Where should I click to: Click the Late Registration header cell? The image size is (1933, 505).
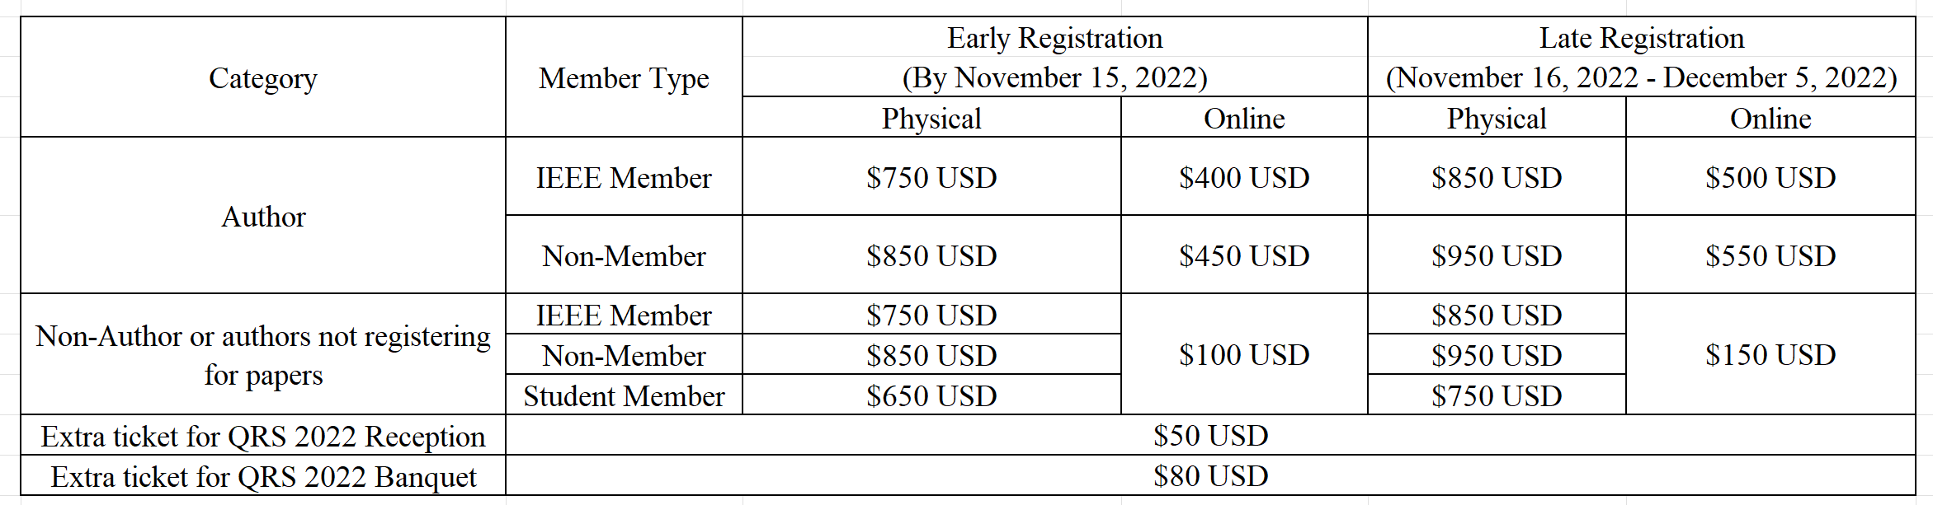click(1642, 57)
